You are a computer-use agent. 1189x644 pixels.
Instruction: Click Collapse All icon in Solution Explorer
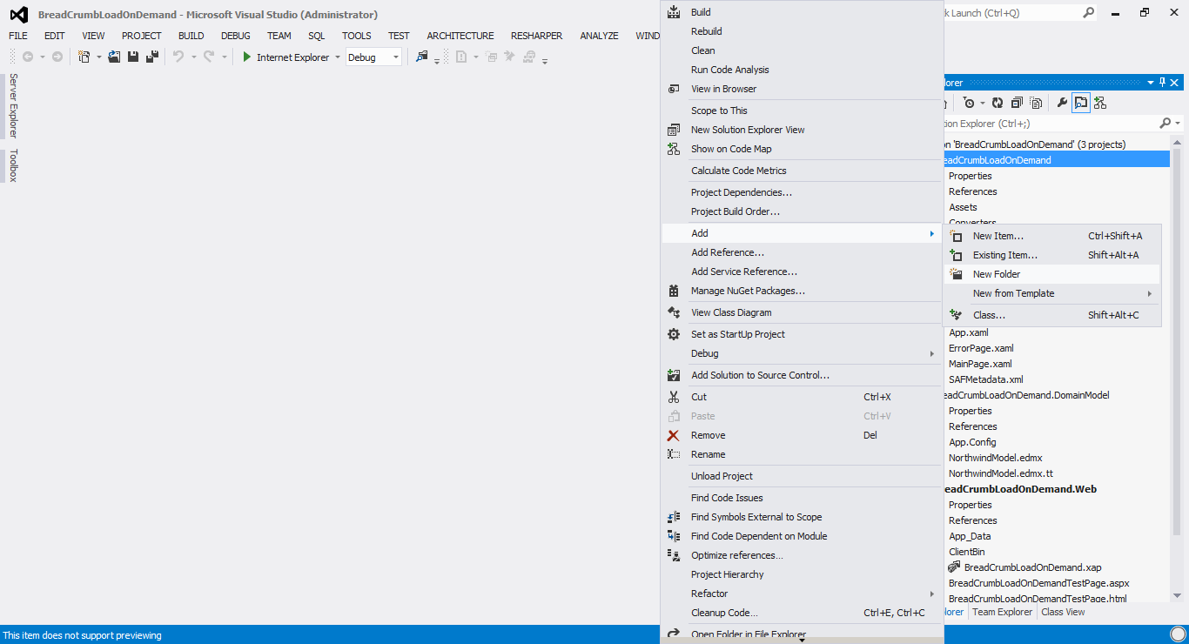tap(1015, 103)
